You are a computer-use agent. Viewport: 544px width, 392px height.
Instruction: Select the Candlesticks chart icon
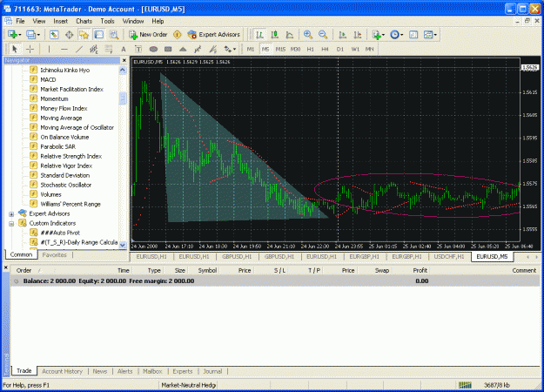click(x=274, y=34)
